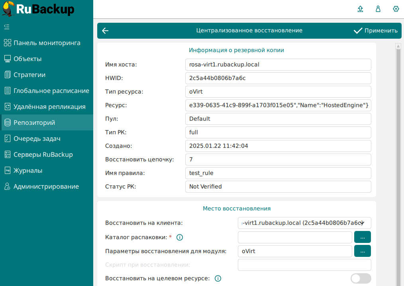Collapse the sidebar using the menu icon
This screenshot has width=404, height=286.
pos(6,27)
